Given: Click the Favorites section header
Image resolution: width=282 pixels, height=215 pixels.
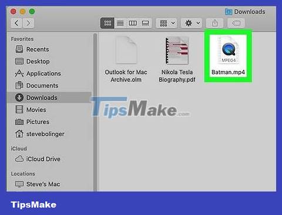Looking at the screenshot, I should tap(22, 39).
